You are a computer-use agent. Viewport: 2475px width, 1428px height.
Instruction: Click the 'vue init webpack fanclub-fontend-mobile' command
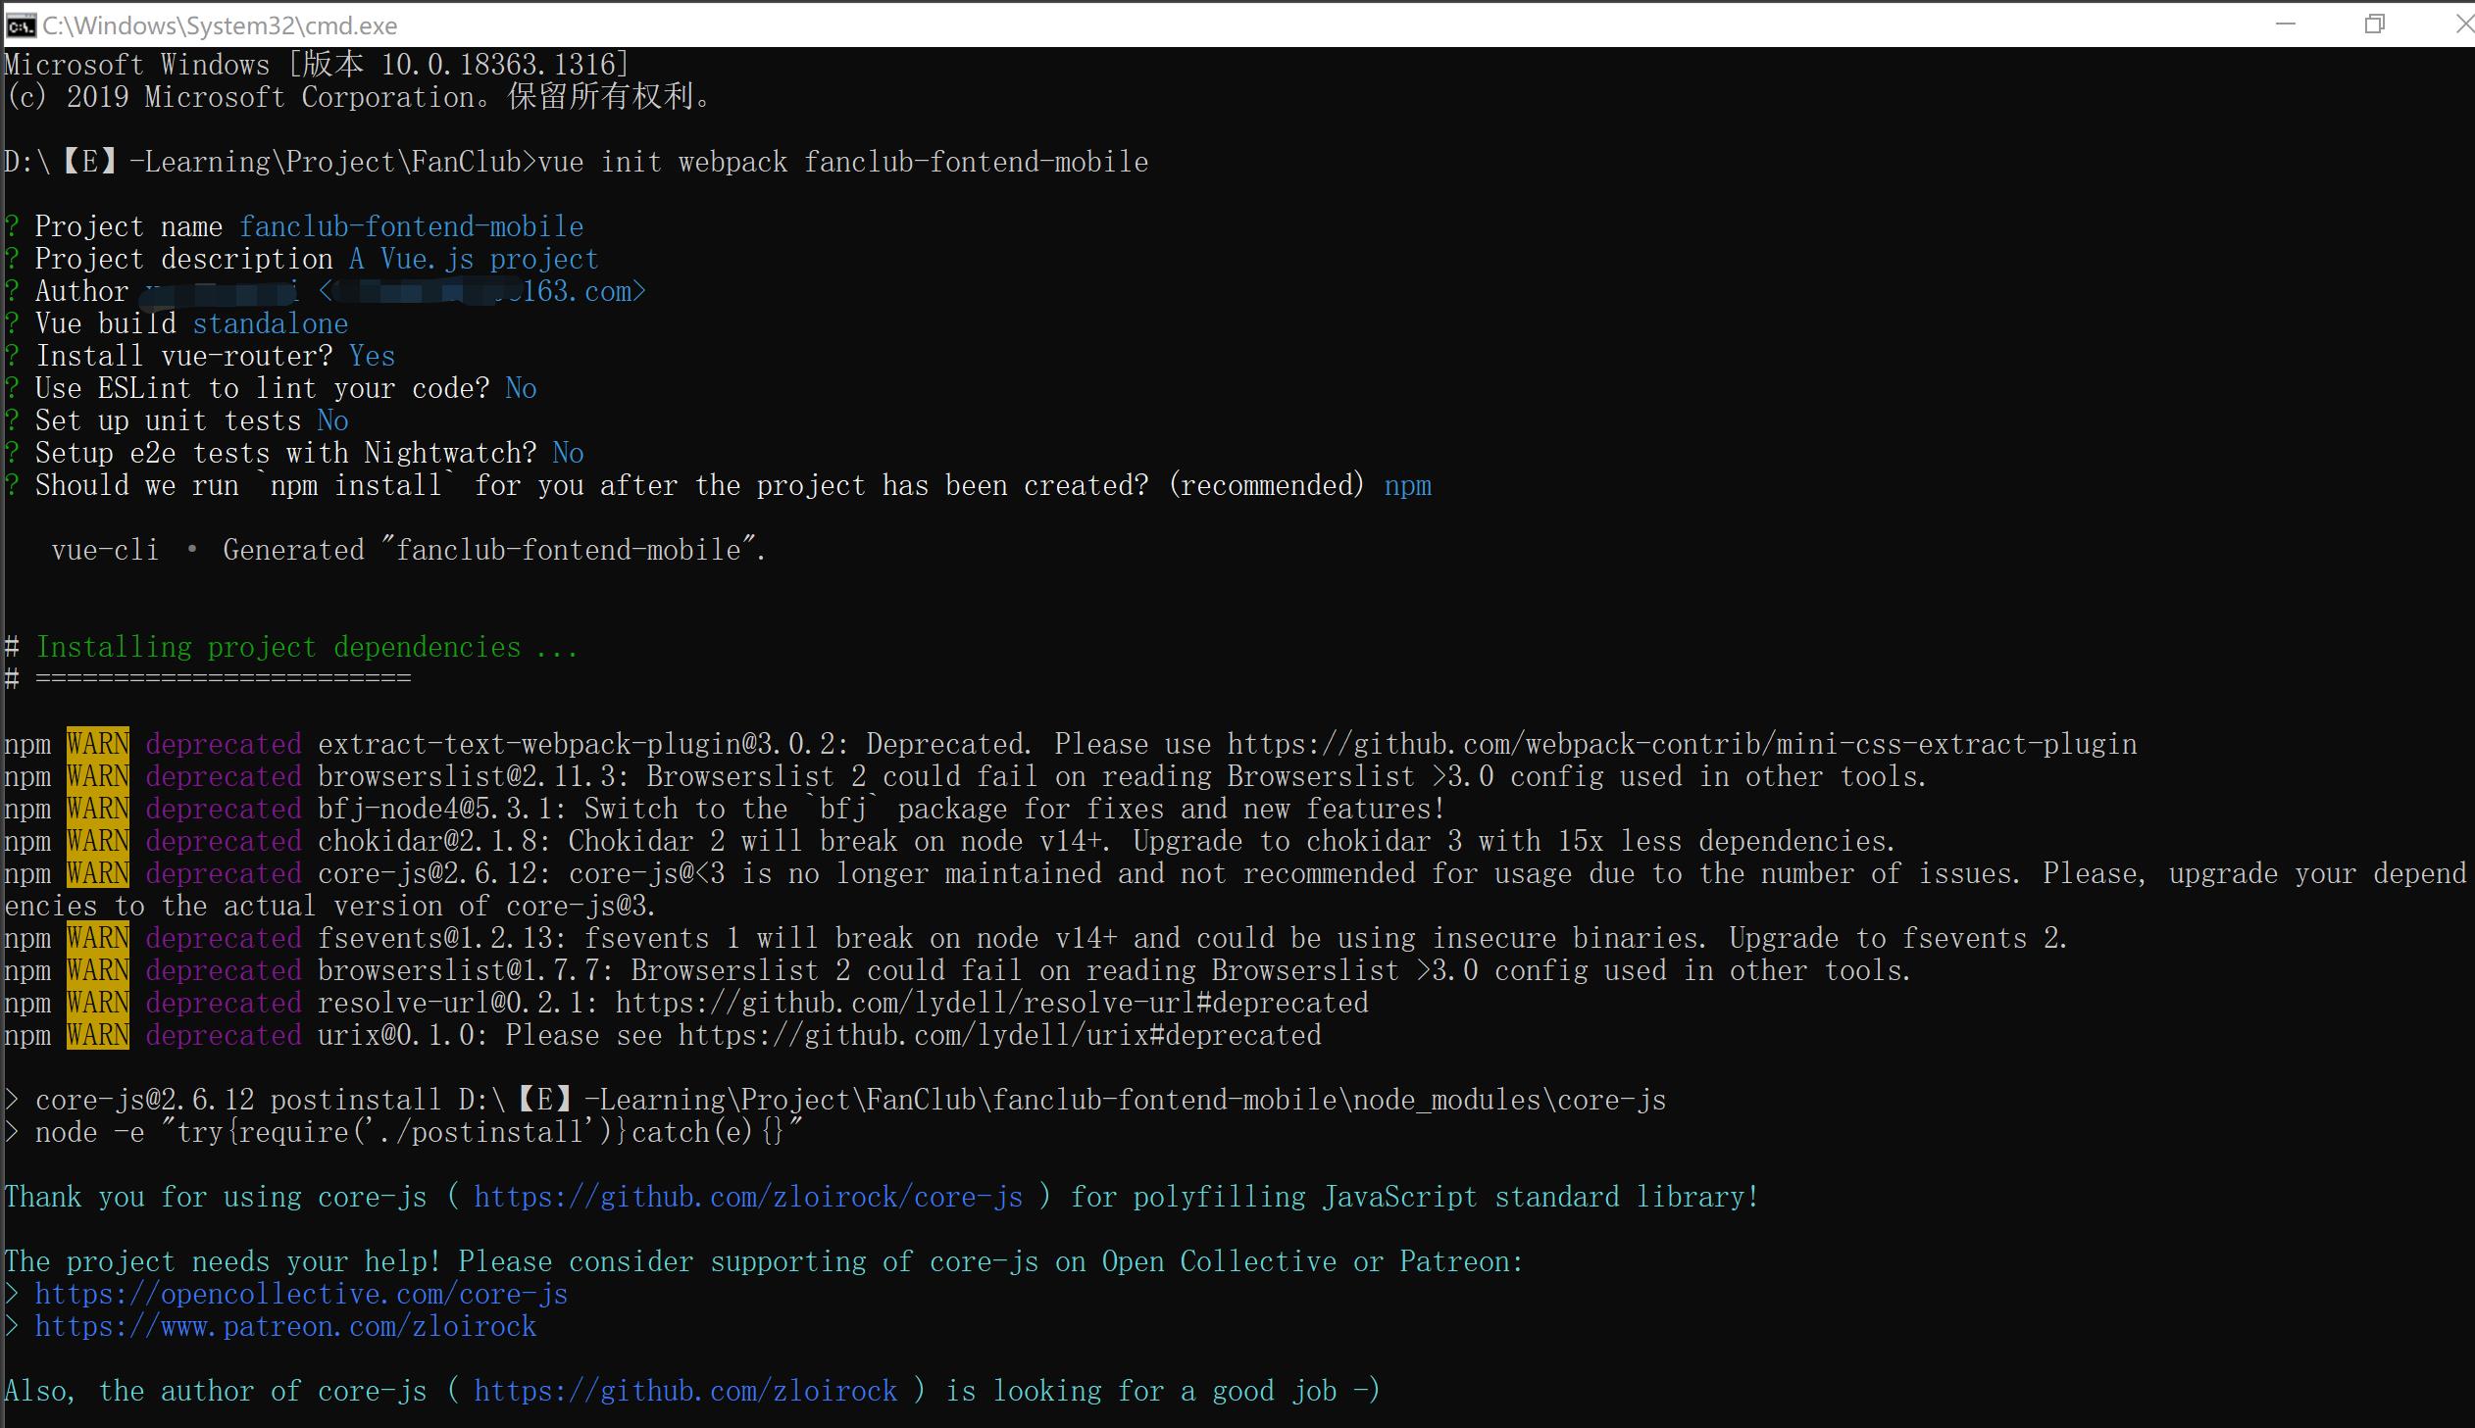(x=842, y=162)
